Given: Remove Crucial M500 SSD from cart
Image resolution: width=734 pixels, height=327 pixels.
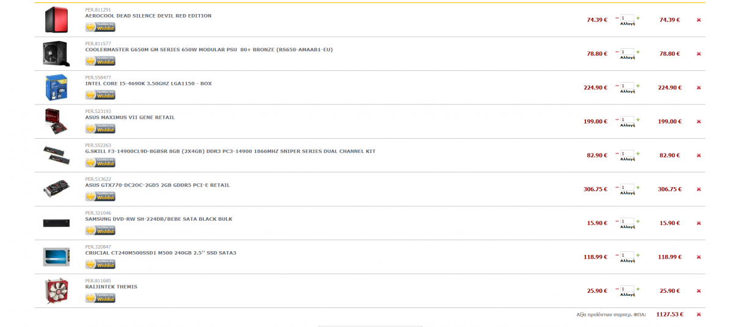Looking at the screenshot, I should 699,257.
